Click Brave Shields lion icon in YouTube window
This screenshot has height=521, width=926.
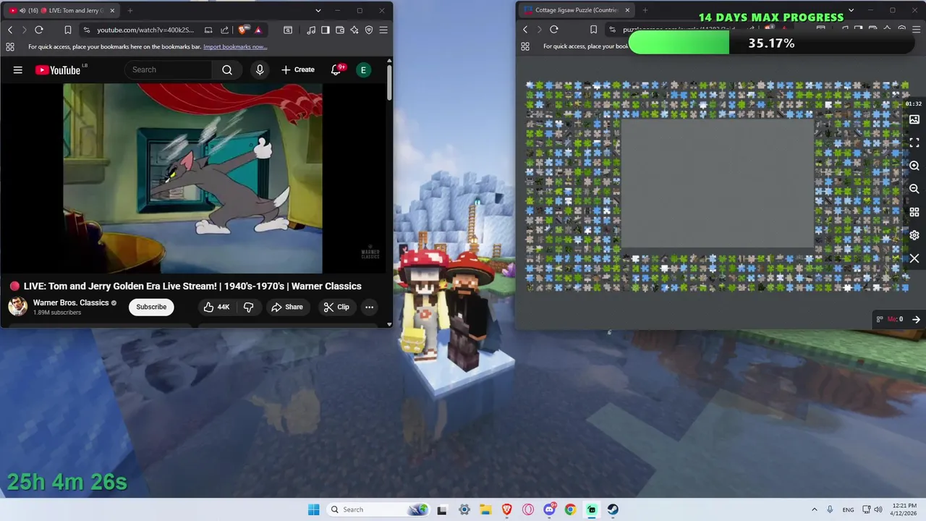click(243, 30)
